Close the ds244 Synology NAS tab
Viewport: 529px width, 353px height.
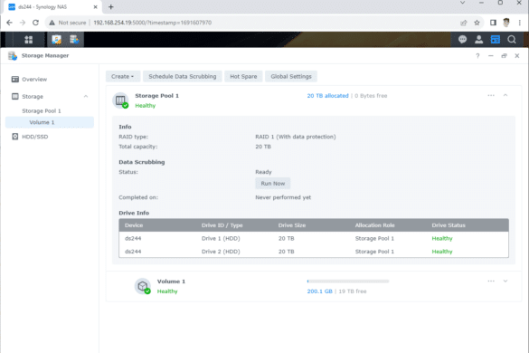click(x=95, y=6)
